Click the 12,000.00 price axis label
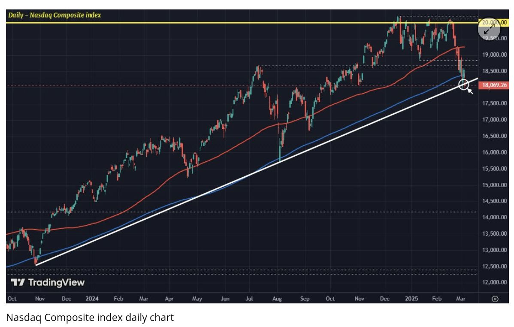 pos(494,282)
